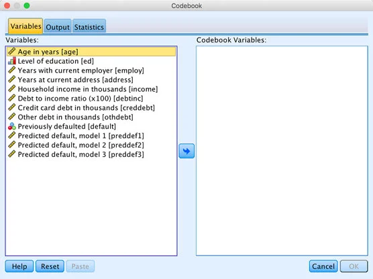Select the scale ruler icon beside Age in years
The image size is (373, 279).
tap(11, 51)
